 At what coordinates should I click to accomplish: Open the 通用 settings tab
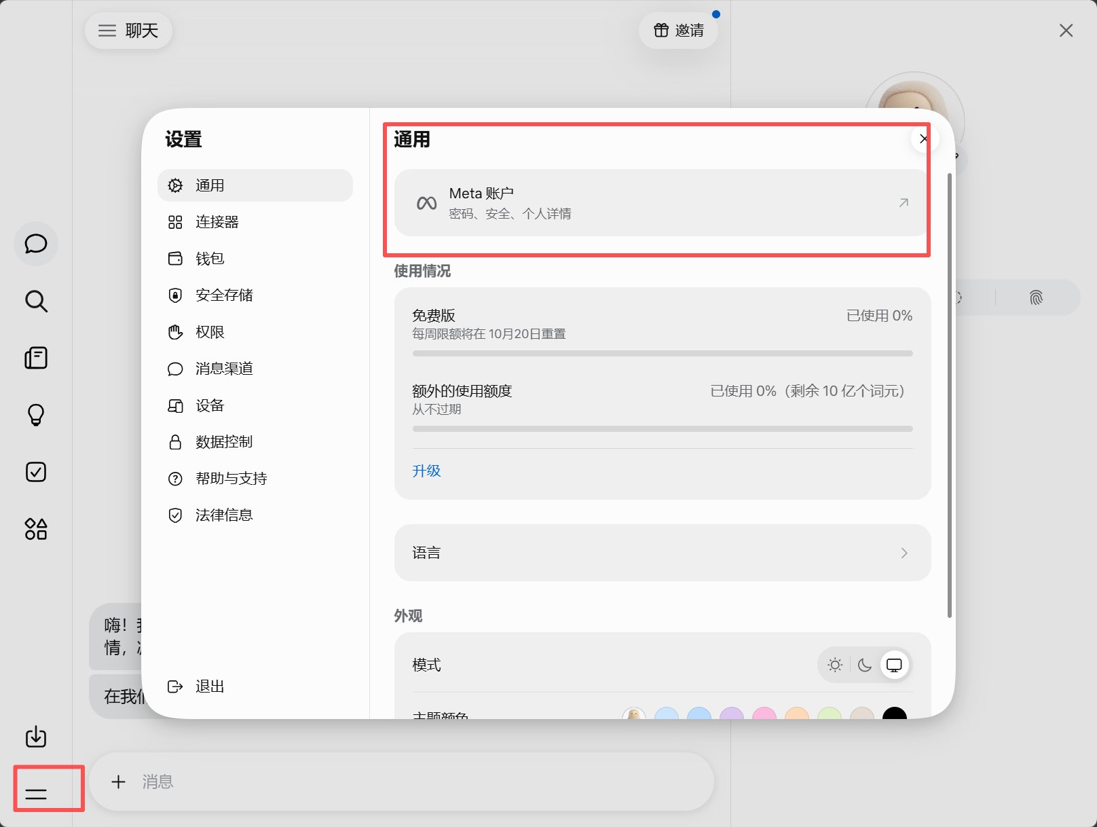[255, 185]
